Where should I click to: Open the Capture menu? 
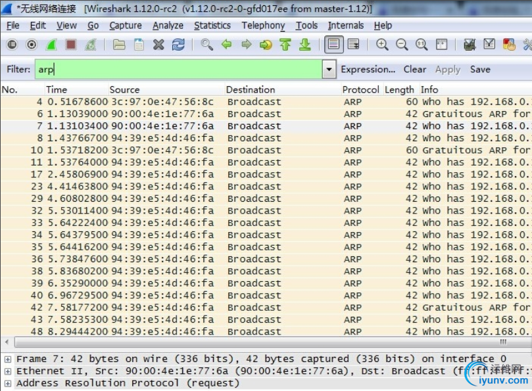[126, 26]
